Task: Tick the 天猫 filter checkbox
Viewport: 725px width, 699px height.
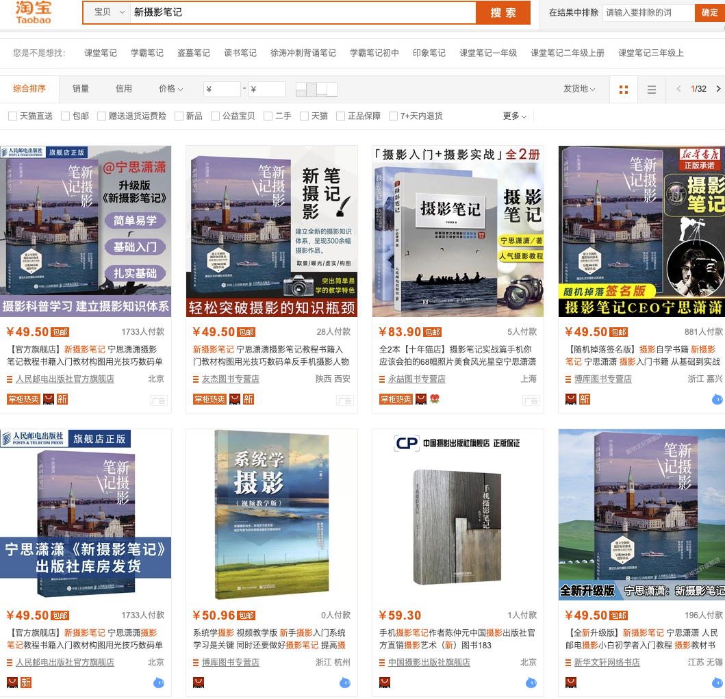Action: (x=304, y=116)
